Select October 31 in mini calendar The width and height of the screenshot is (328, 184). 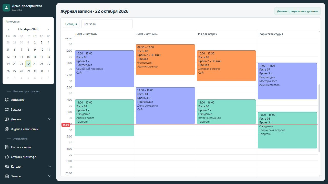tap(42, 71)
